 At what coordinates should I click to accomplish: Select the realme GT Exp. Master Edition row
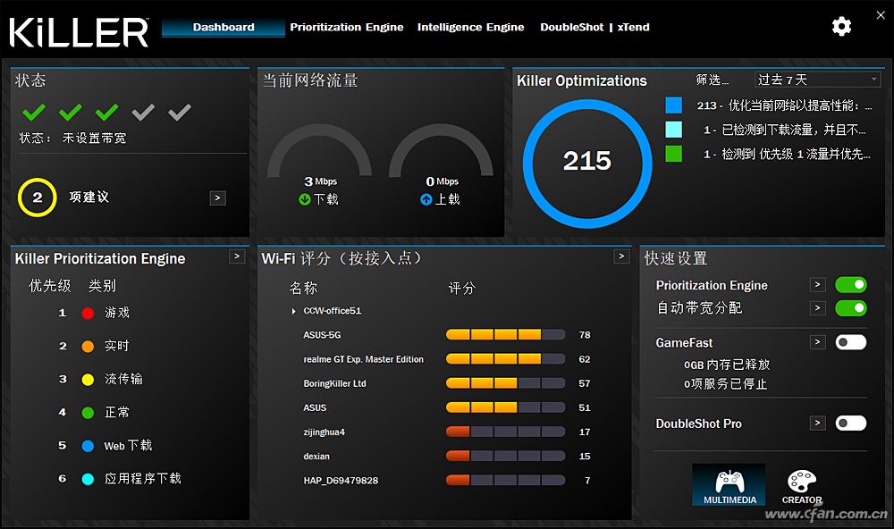point(447,359)
